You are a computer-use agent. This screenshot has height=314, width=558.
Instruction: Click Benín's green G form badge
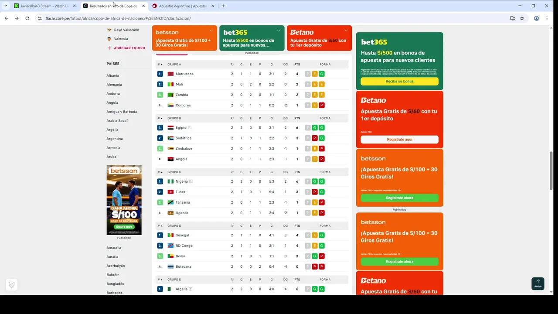(x=314, y=256)
